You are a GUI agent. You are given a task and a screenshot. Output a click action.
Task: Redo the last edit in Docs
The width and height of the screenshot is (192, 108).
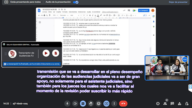(42, 15)
